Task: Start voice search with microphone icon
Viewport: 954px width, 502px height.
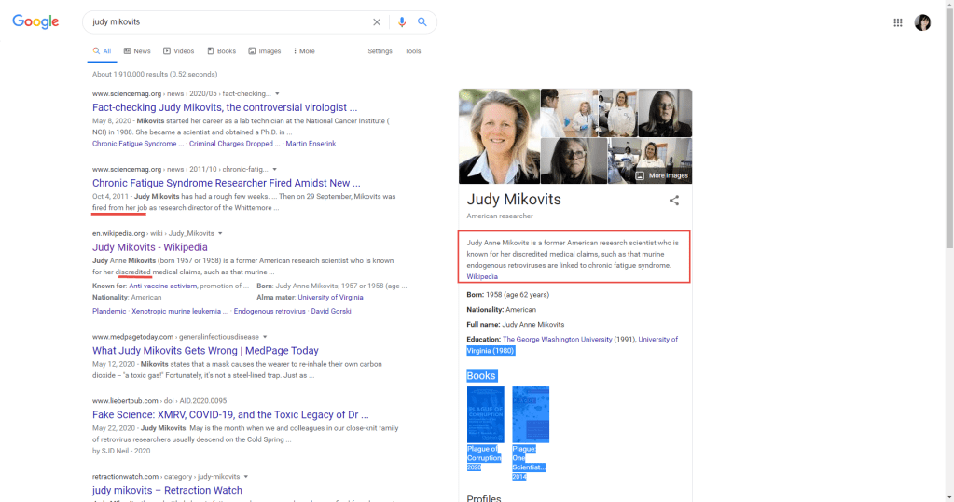Action: click(402, 22)
